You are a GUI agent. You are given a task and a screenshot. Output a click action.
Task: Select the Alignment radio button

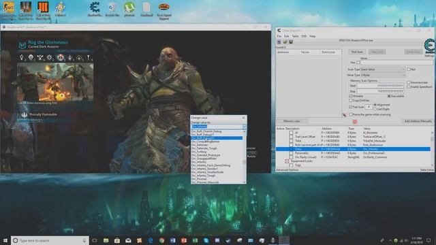pos(375,105)
